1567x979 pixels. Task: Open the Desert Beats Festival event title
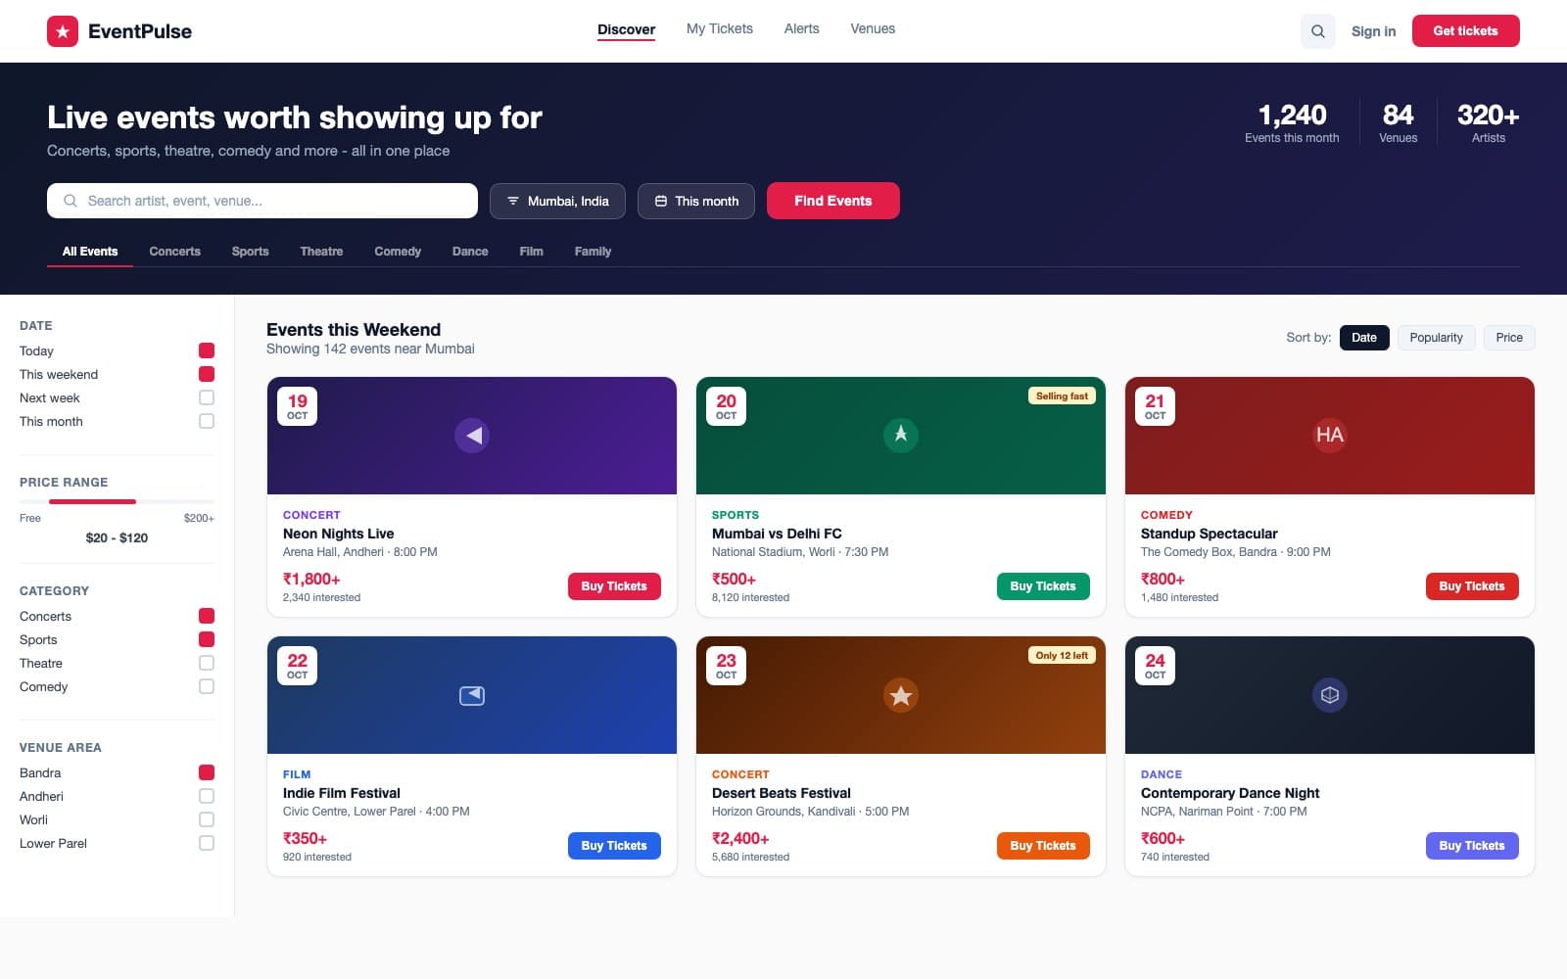(x=782, y=793)
